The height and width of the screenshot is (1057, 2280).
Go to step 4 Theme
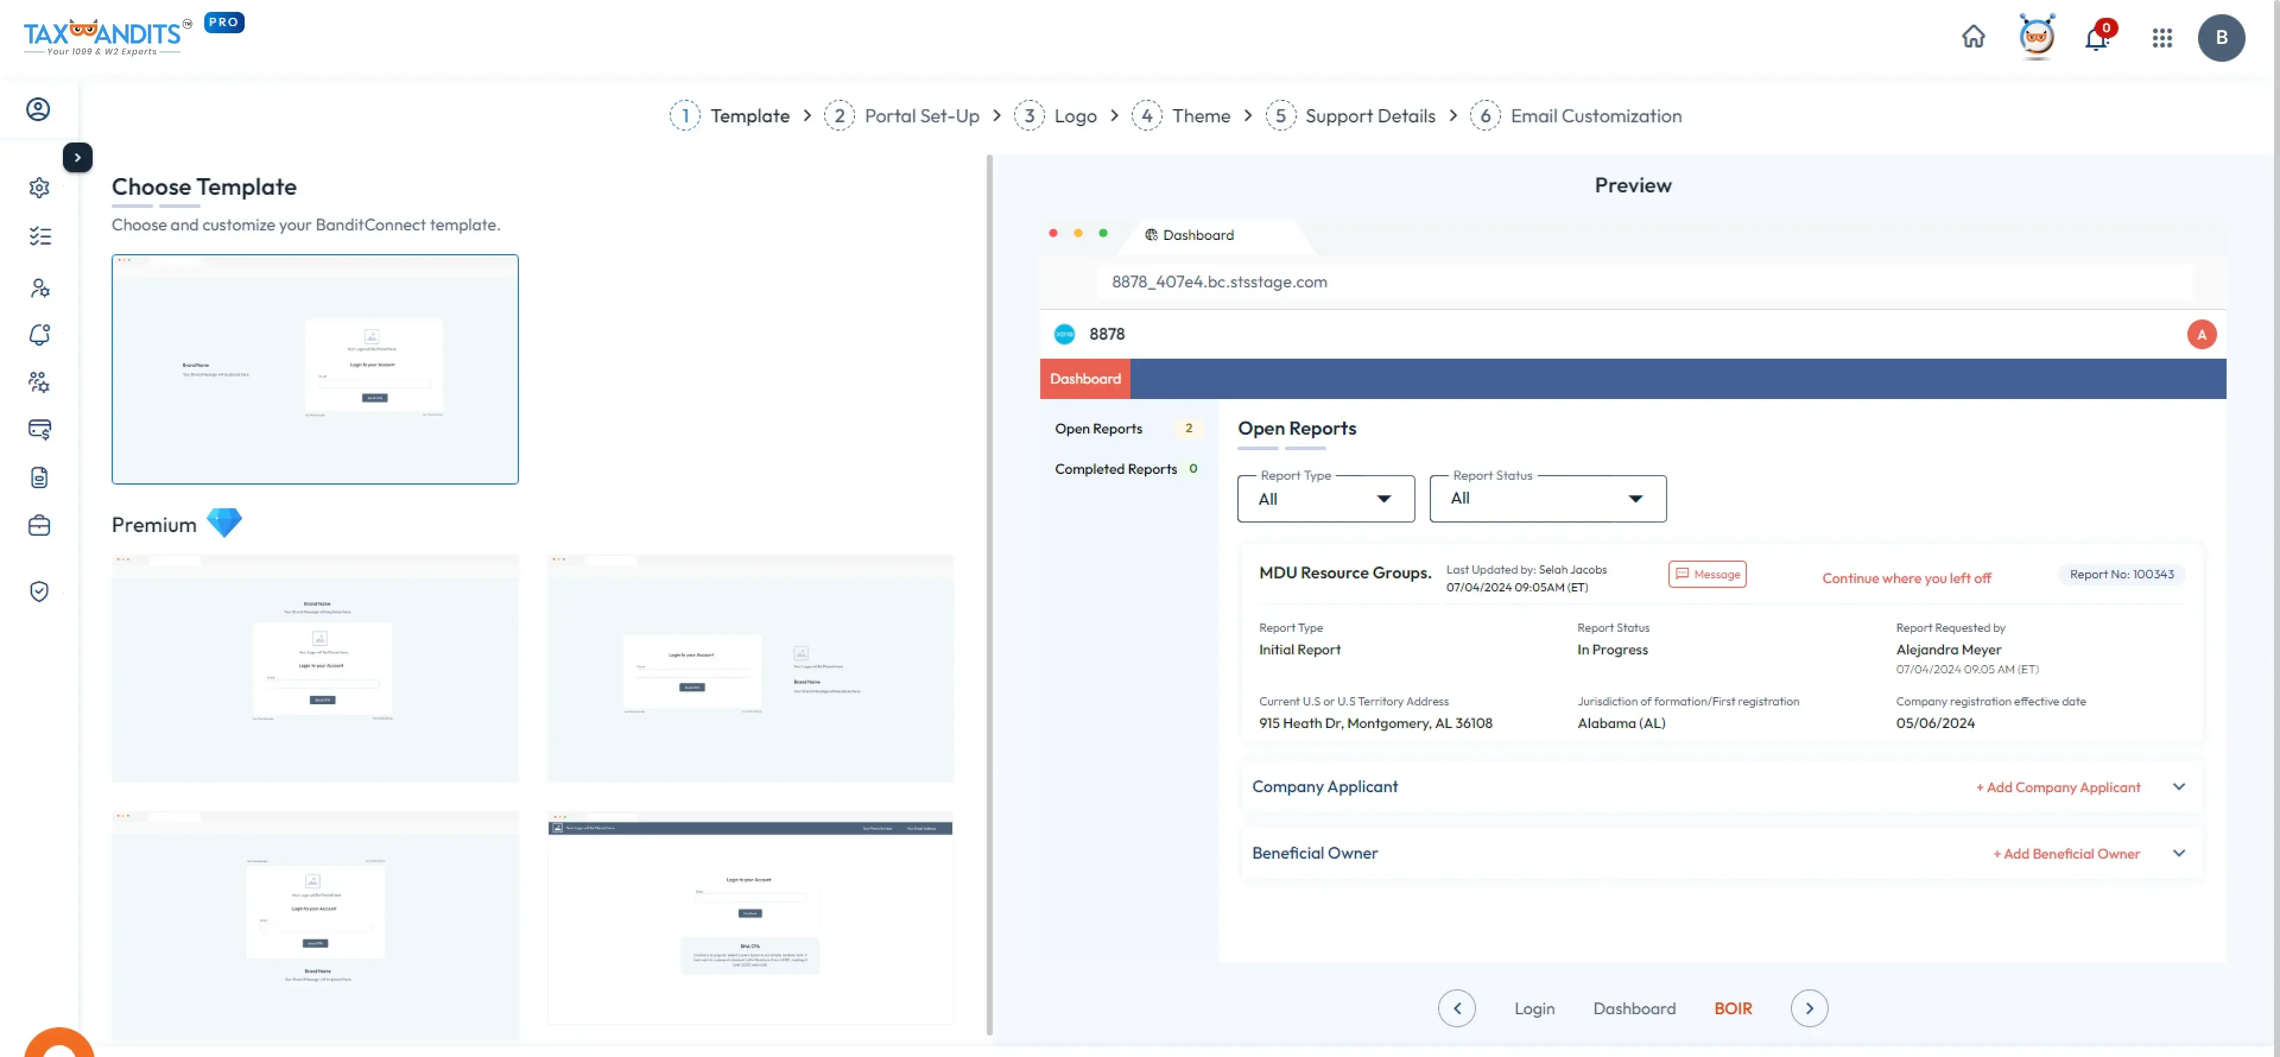click(x=1181, y=116)
